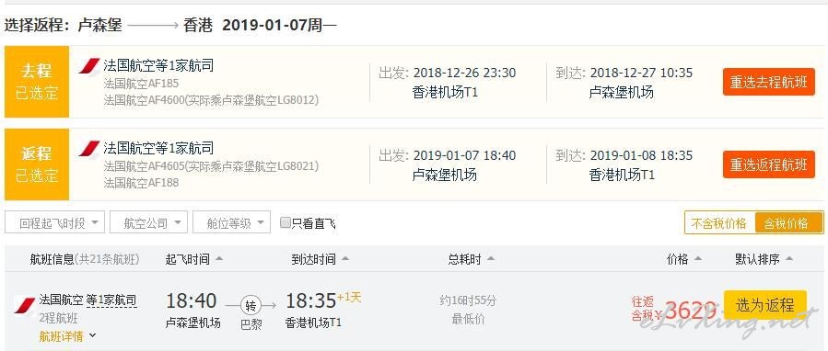
Task: Open the 航空公司 filter dropdown
Action: (148, 222)
